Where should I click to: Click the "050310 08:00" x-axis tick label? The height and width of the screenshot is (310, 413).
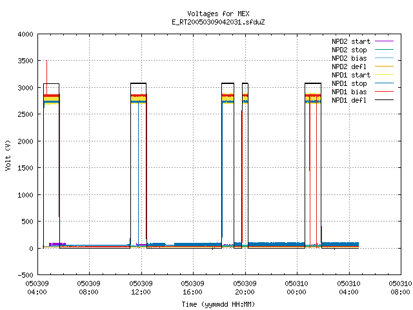coord(400,287)
